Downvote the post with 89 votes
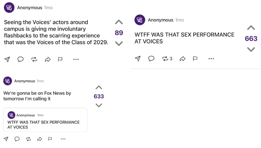This screenshot has width=261, height=148. click(119, 43)
